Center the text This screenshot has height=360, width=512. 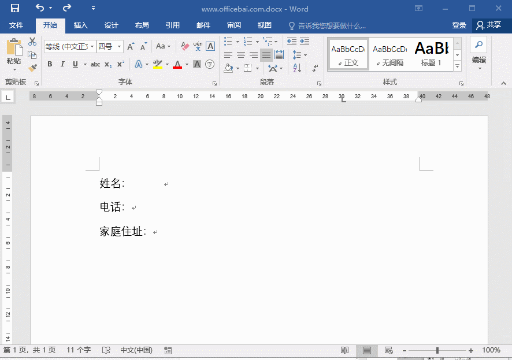[x=241, y=55]
